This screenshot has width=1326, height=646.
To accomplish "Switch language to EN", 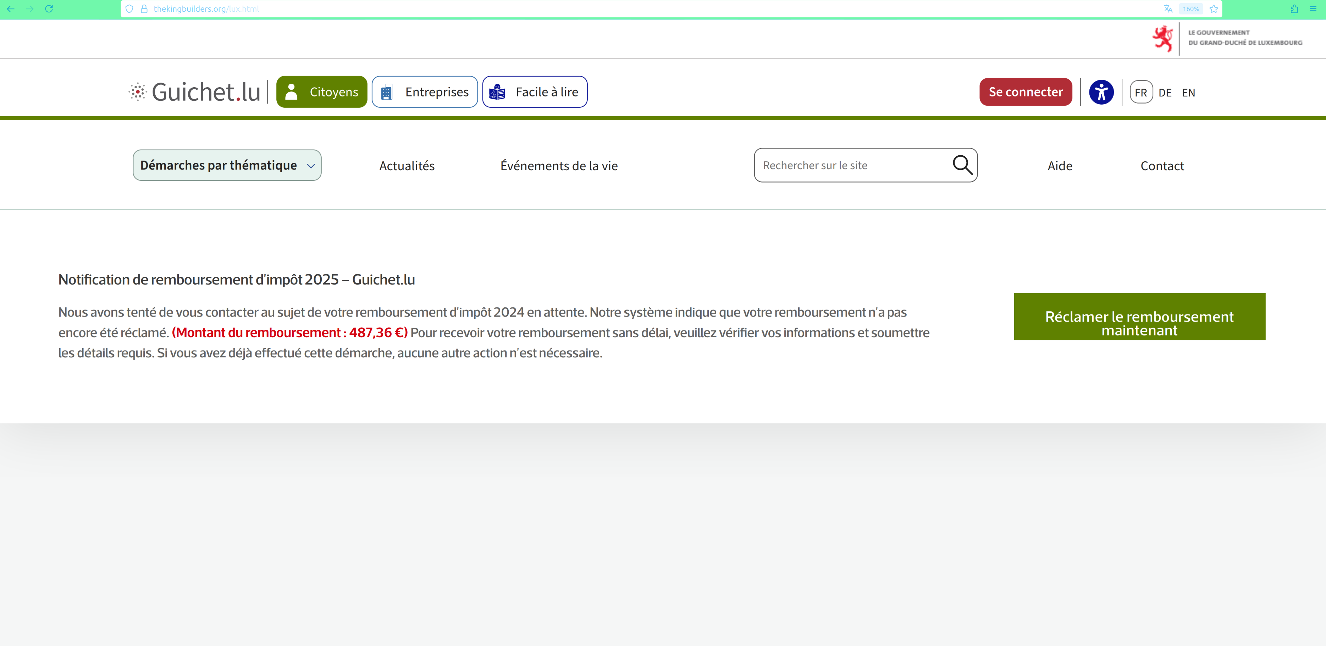I will coord(1188,93).
